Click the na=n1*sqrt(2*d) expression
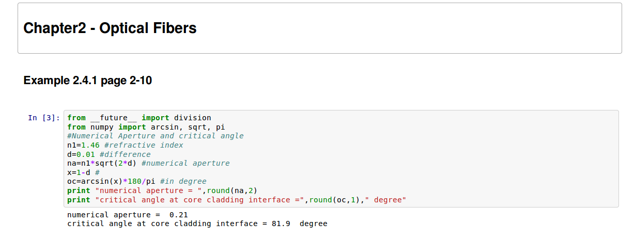 [x=102, y=163]
